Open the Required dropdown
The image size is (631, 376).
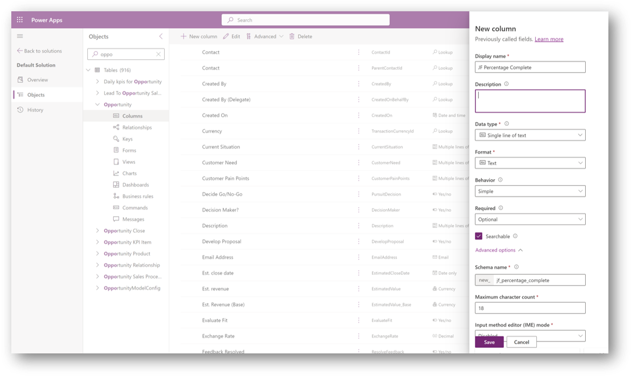pos(530,219)
